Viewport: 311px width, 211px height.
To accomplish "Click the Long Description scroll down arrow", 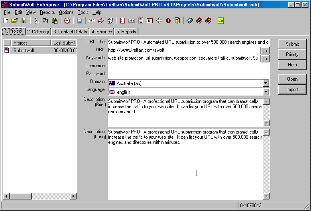I will (x=266, y=196).
